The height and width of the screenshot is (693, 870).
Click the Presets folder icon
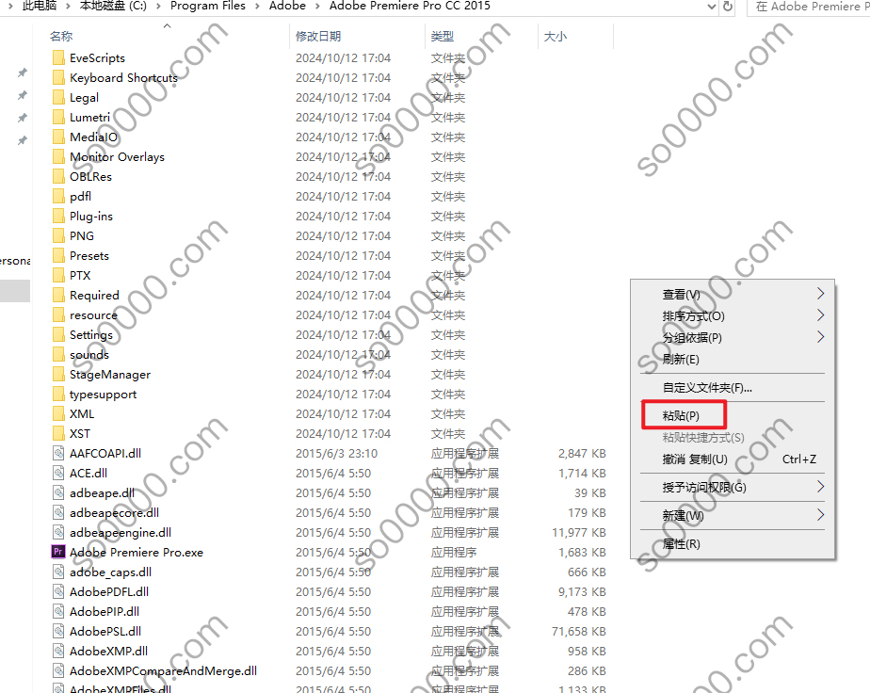58,256
